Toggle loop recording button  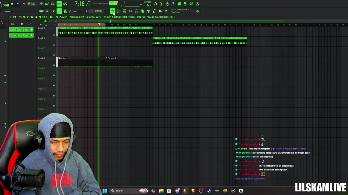point(65,4)
